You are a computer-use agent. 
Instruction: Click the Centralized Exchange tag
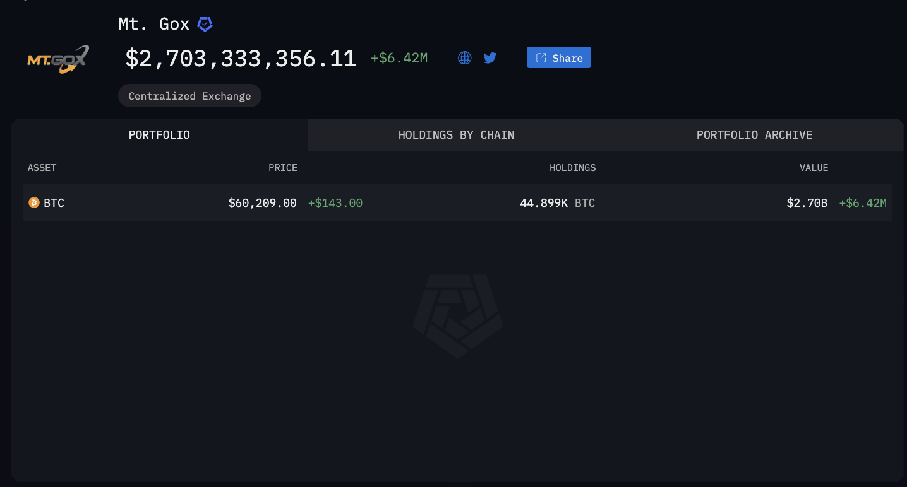point(189,96)
